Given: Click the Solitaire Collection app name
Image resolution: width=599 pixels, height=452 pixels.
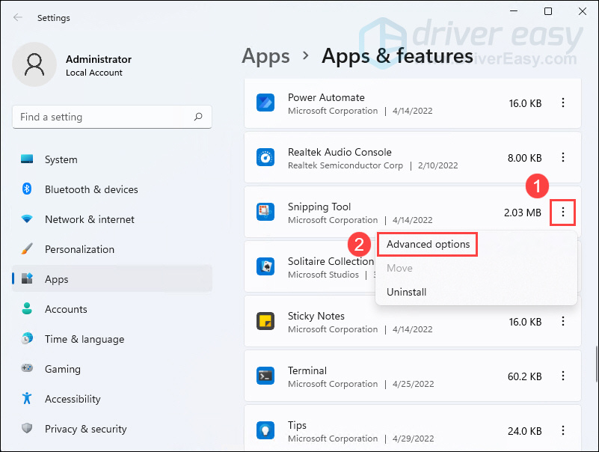Looking at the screenshot, I should 331,262.
